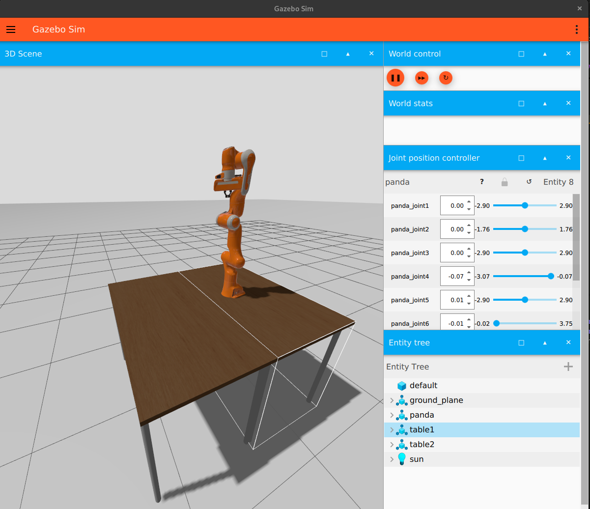Open the three-dot plugins menu
The height and width of the screenshot is (509, 590).
(x=577, y=29)
